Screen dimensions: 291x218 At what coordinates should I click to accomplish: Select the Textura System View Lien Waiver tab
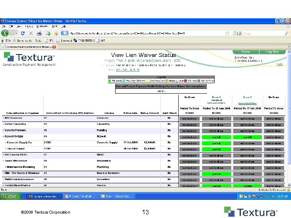pyautogui.click(x=30, y=47)
